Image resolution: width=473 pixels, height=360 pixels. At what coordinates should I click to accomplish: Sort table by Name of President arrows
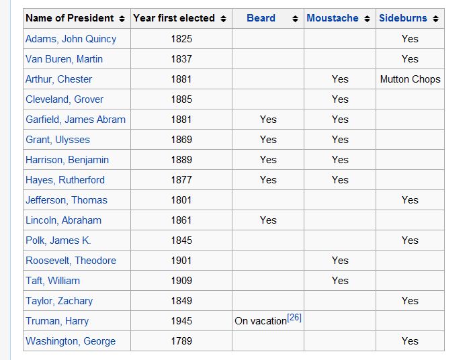(x=122, y=19)
